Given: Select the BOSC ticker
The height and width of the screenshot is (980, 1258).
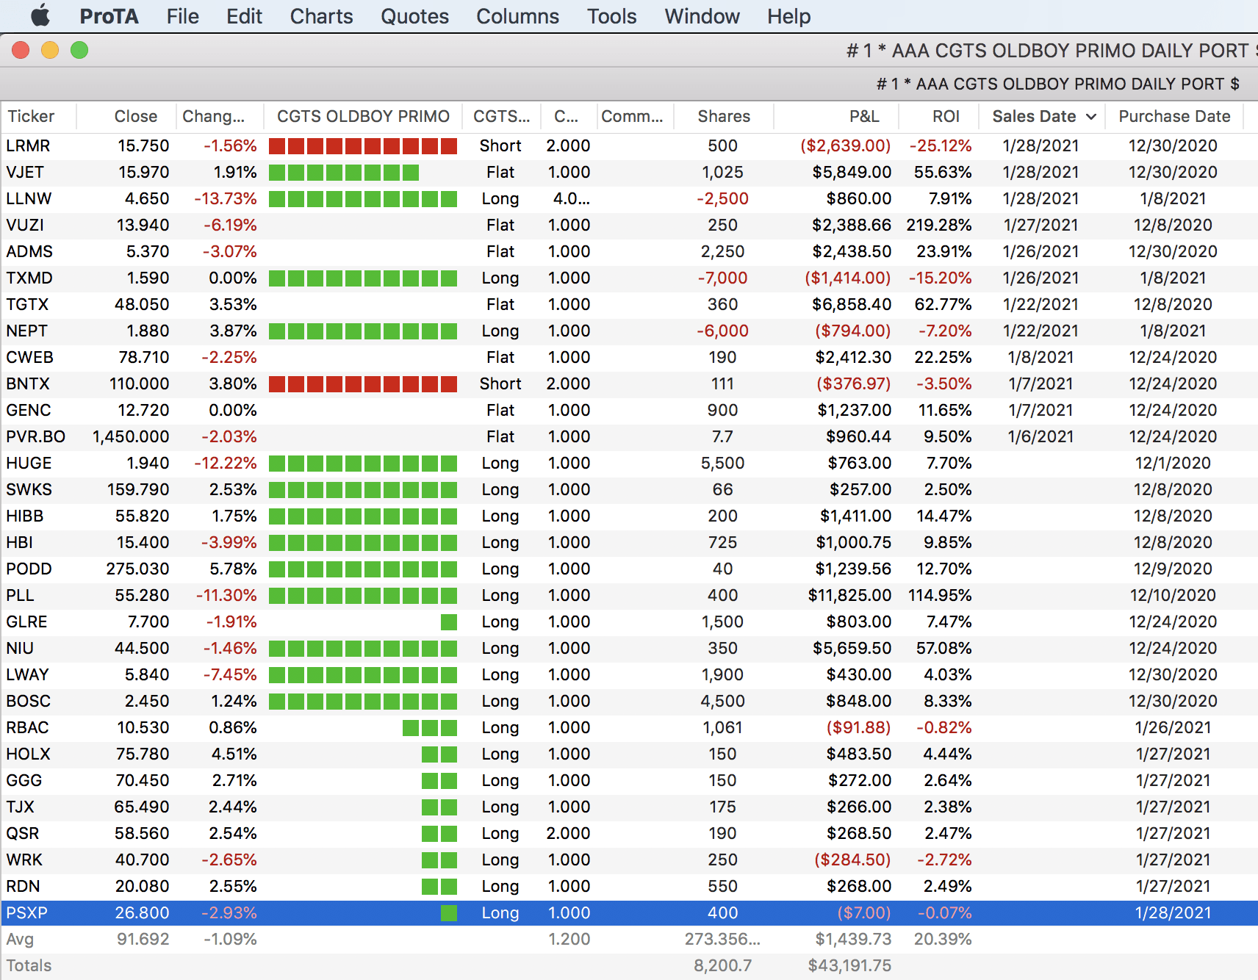Looking at the screenshot, I should (28, 701).
